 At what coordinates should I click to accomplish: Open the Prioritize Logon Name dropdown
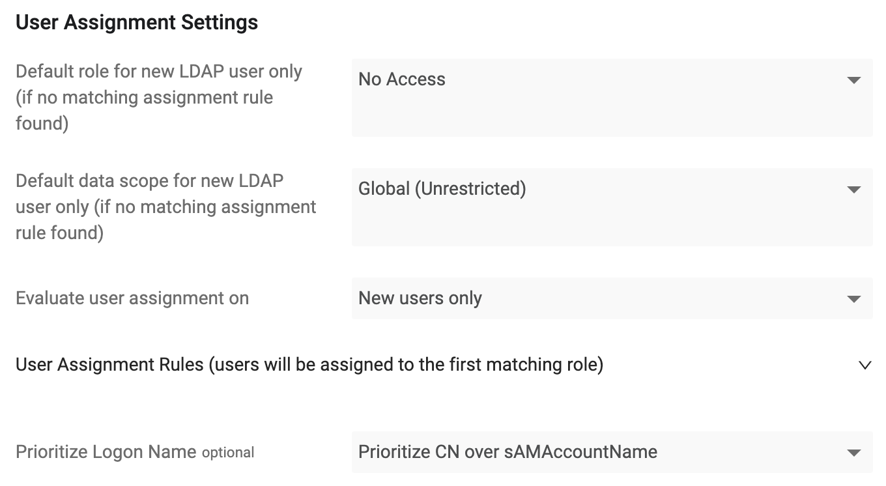(612, 452)
